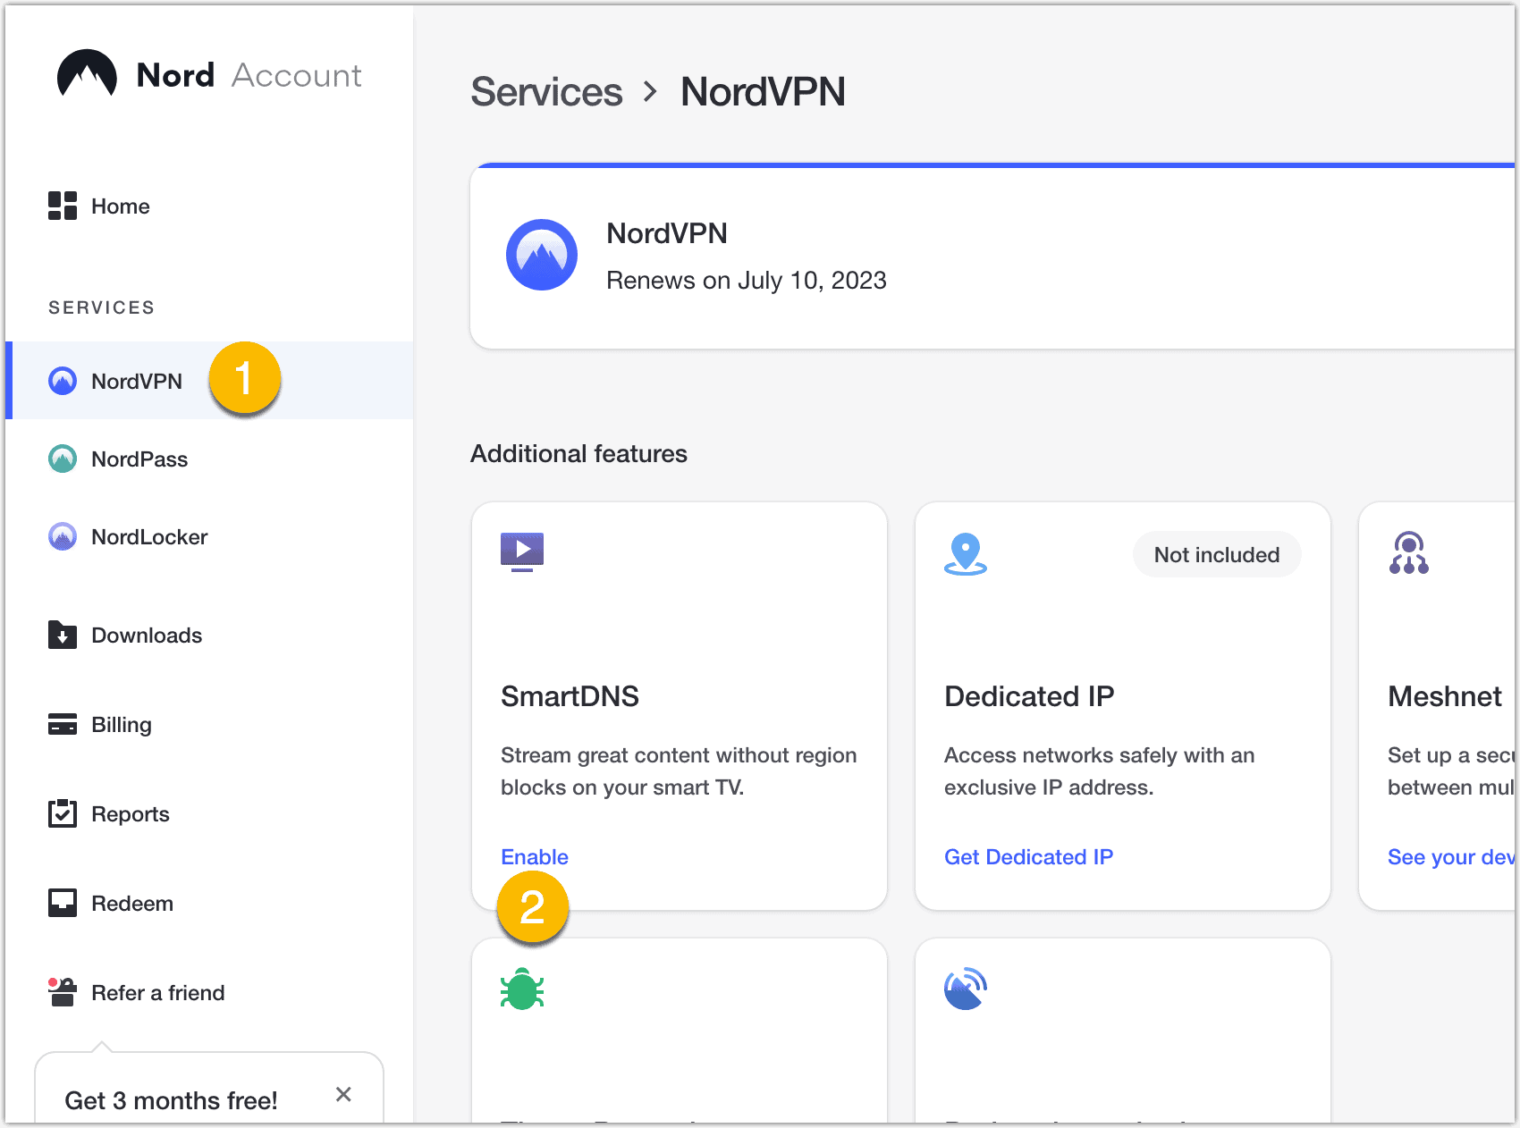Click the Services breadcrumb link
Viewport: 1520px width, 1128px height.
(546, 92)
